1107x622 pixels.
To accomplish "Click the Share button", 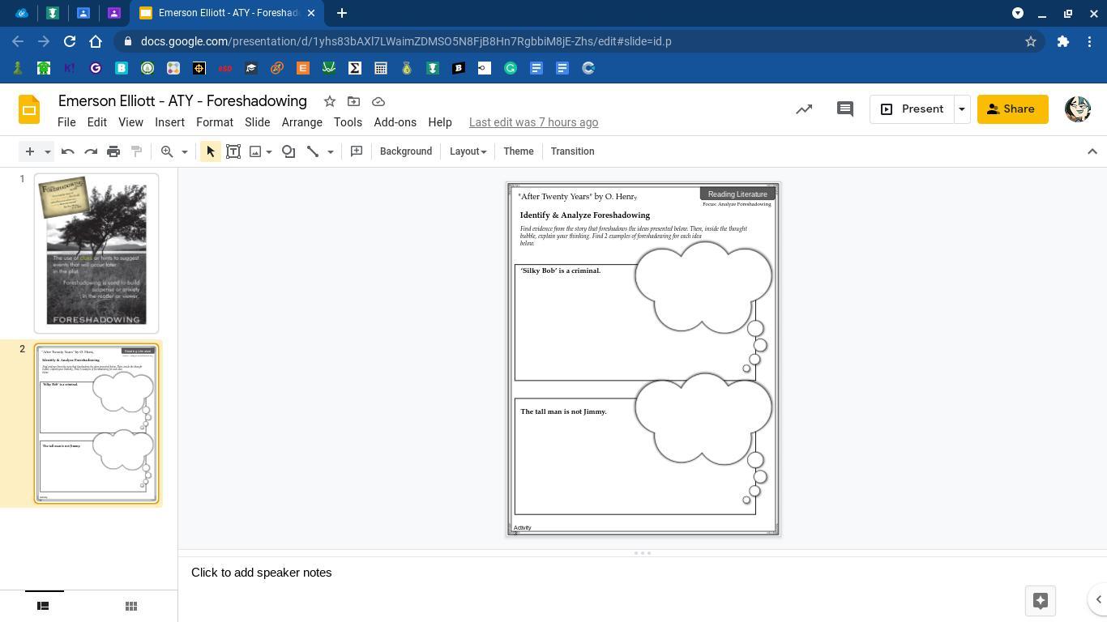I will (1011, 109).
